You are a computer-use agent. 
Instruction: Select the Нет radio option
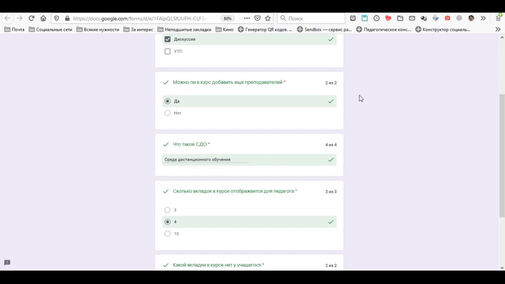pos(168,113)
